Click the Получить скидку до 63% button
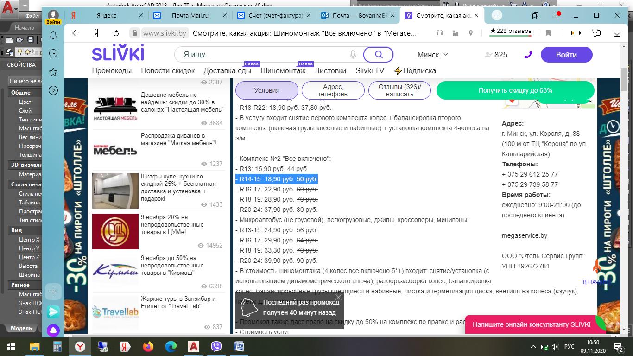This screenshot has width=633, height=356. [515, 90]
